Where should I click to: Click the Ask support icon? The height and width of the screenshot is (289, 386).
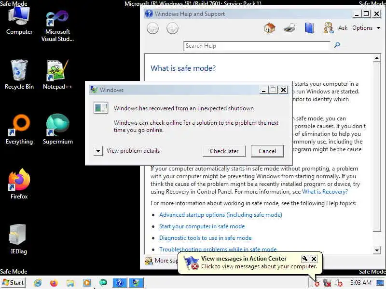(329, 28)
